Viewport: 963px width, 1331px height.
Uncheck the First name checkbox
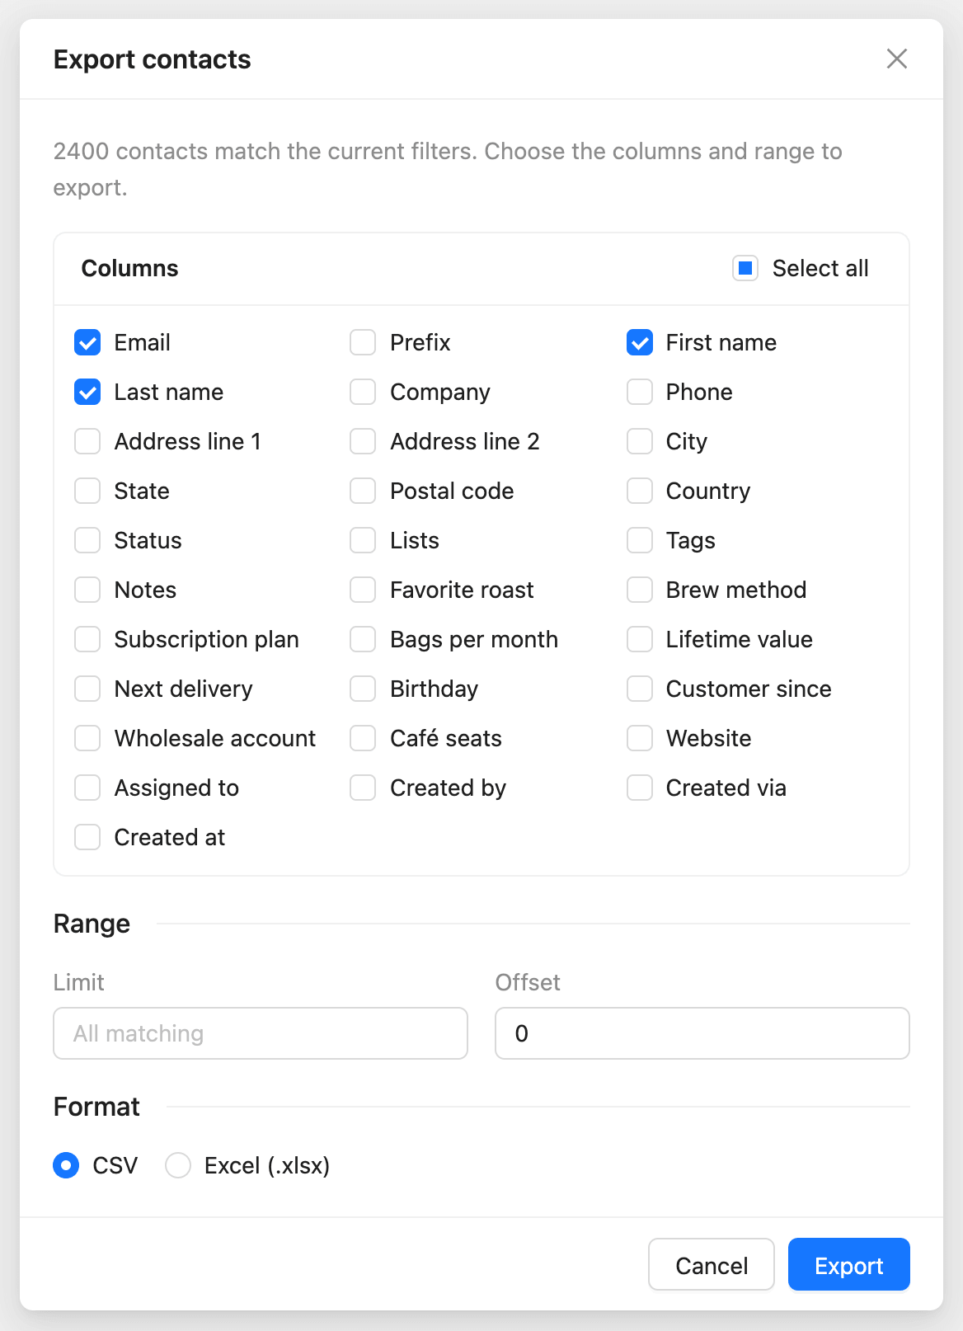coord(640,342)
